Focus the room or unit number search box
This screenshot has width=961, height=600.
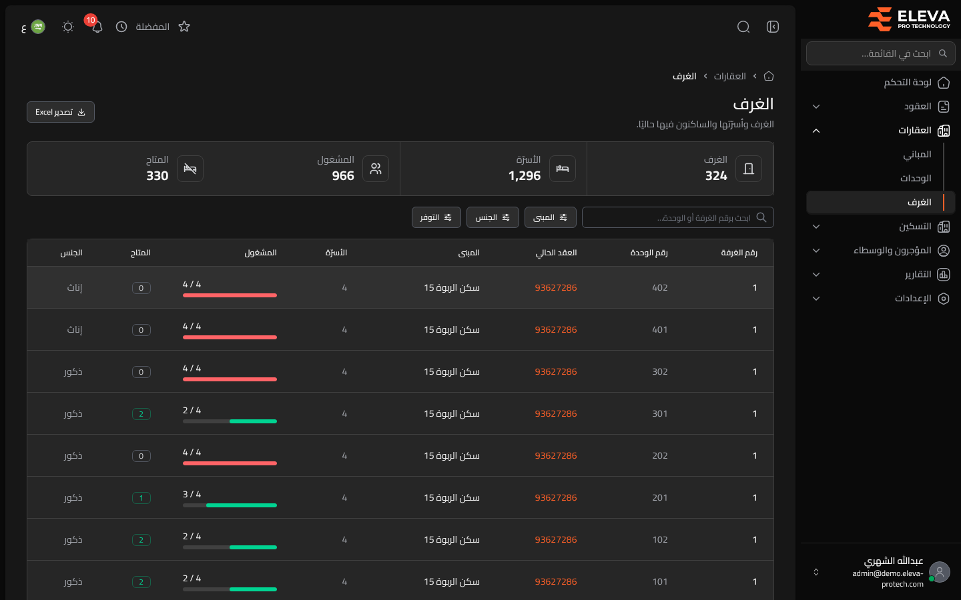click(x=678, y=217)
